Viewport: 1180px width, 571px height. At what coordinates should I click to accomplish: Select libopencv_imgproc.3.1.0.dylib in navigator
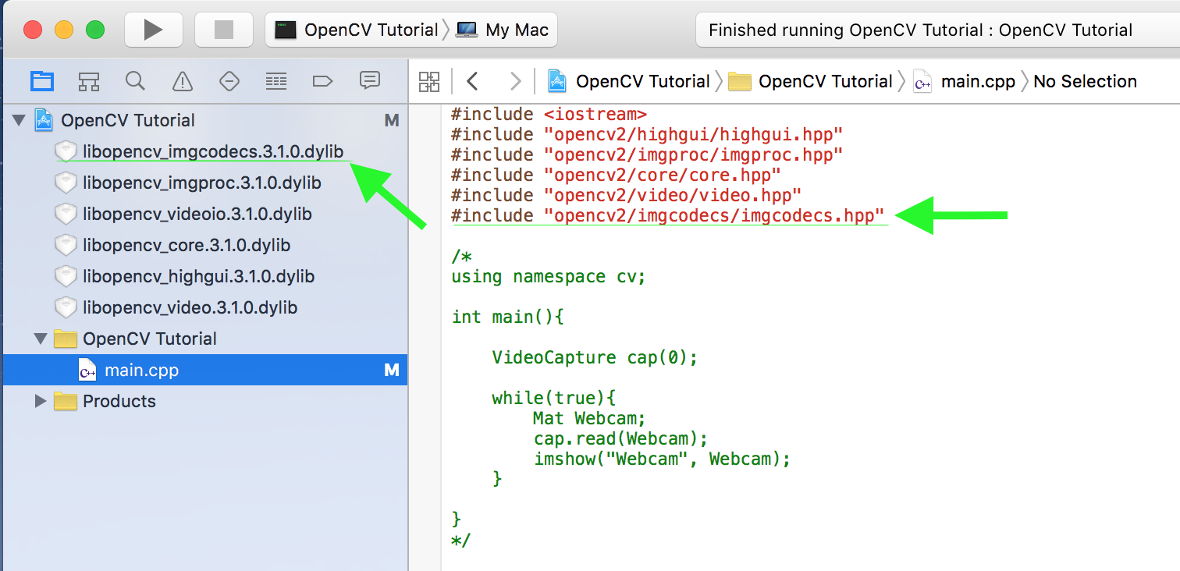pyautogui.click(x=204, y=183)
